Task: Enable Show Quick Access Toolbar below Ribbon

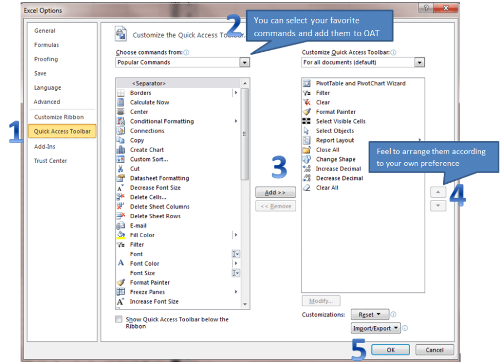Action: click(119, 320)
